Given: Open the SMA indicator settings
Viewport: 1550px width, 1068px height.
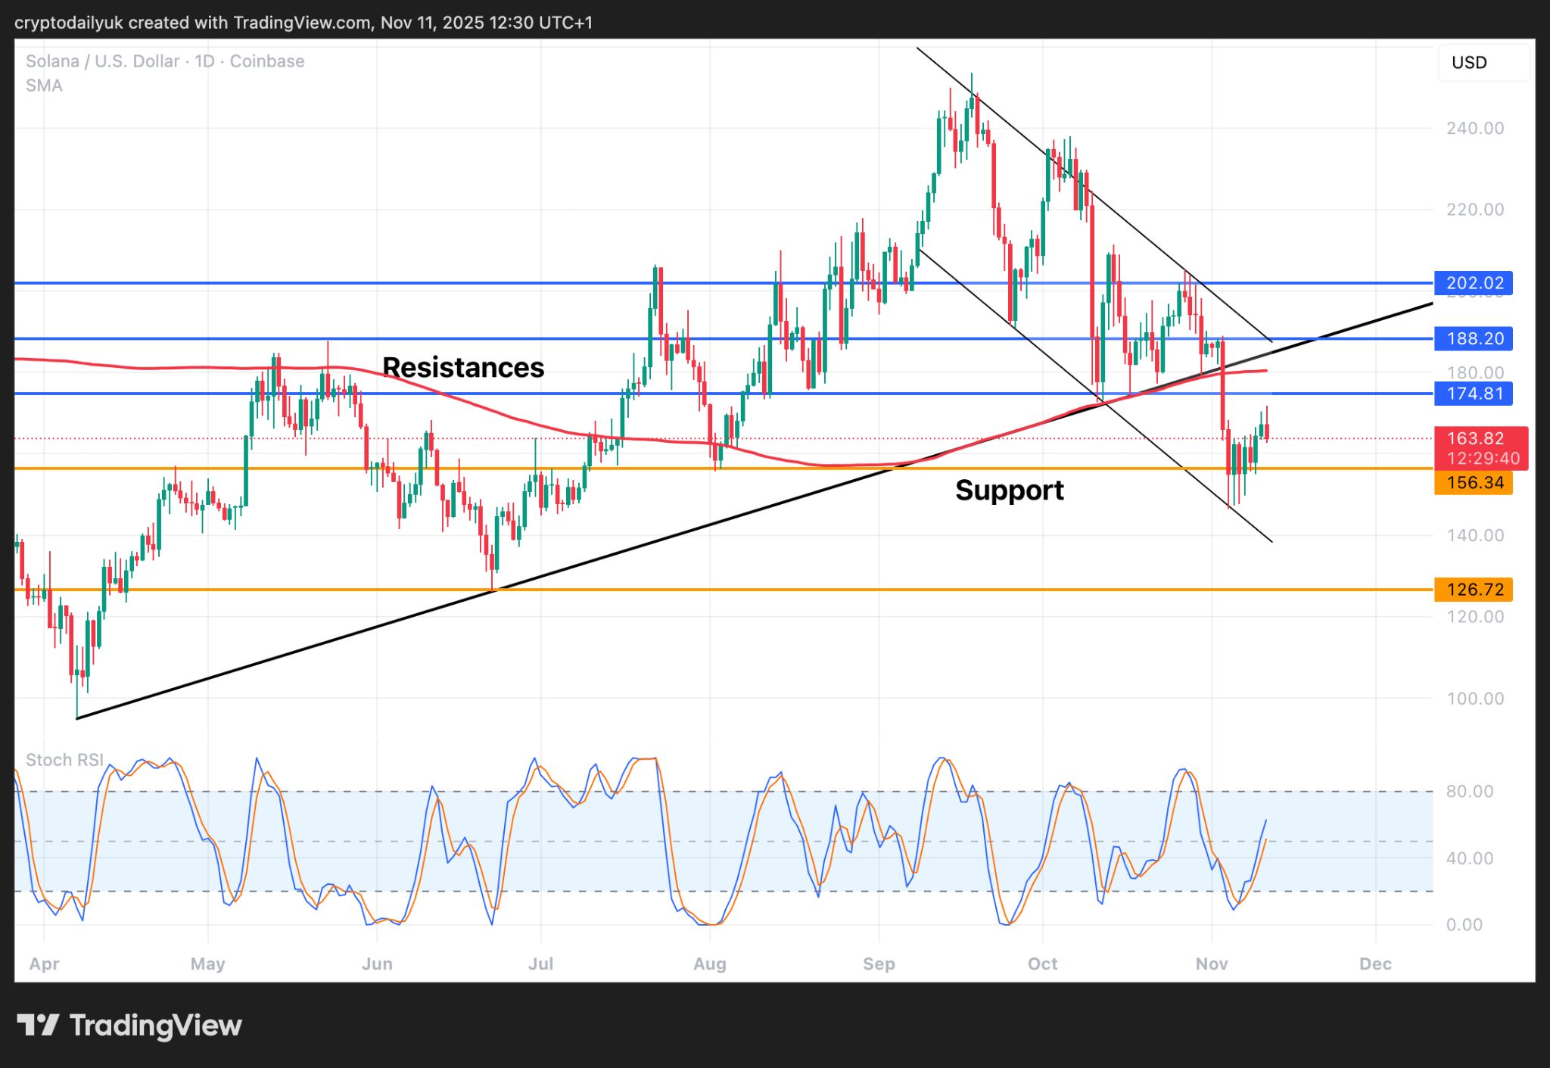Looking at the screenshot, I should (42, 86).
